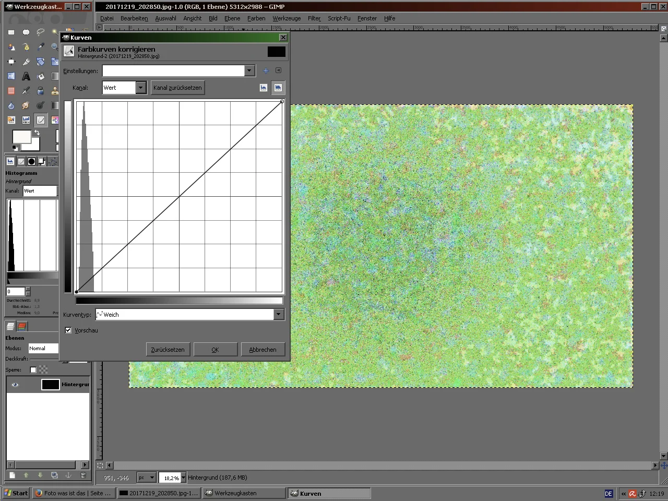Select the Curves tool in toolbox

41,120
